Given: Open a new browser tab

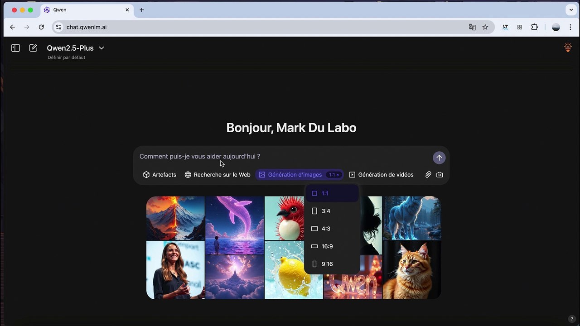Looking at the screenshot, I should [142, 10].
